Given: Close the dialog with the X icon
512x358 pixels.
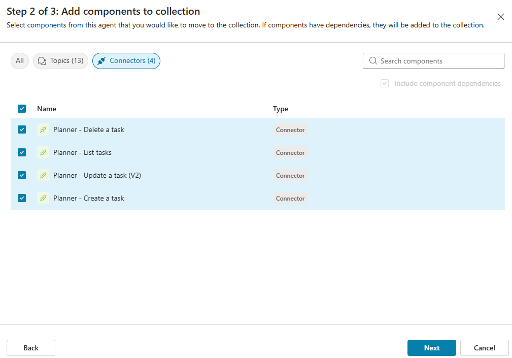Looking at the screenshot, I should coord(500,17).
